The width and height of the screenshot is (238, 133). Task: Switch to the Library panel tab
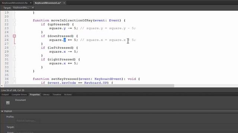pyautogui.click(x=46, y=95)
